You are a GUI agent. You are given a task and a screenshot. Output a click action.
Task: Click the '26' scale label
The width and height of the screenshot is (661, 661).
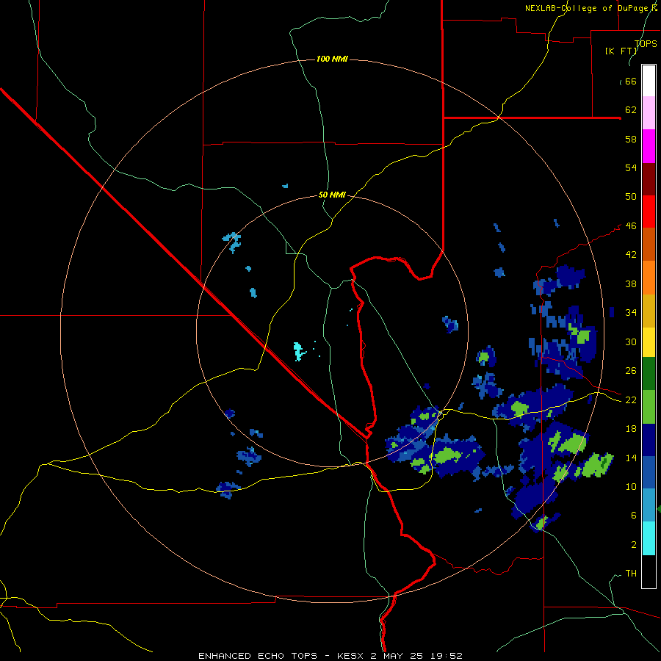(x=631, y=371)
